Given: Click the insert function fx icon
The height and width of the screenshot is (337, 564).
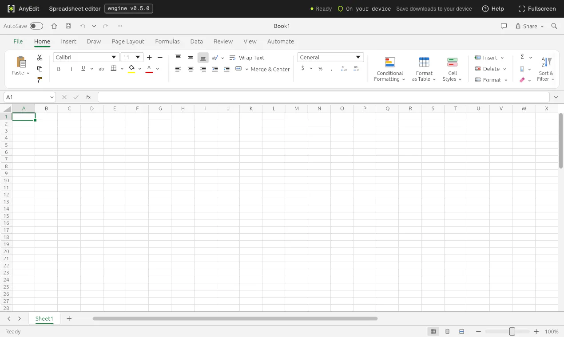Looking at the screenshot, I should [x=88, y=97].
